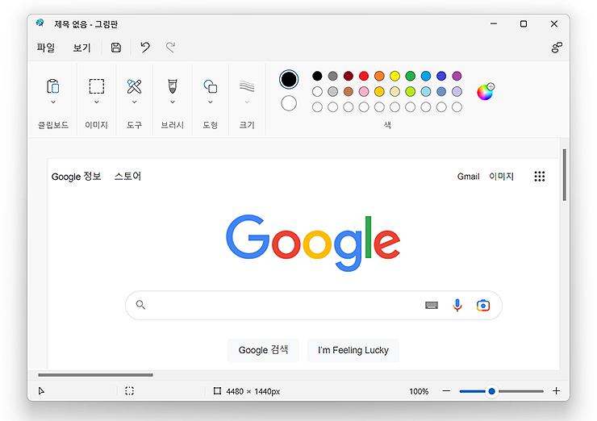Click the Google 검색 button
597x421 pixels.
tap(263, 350)
